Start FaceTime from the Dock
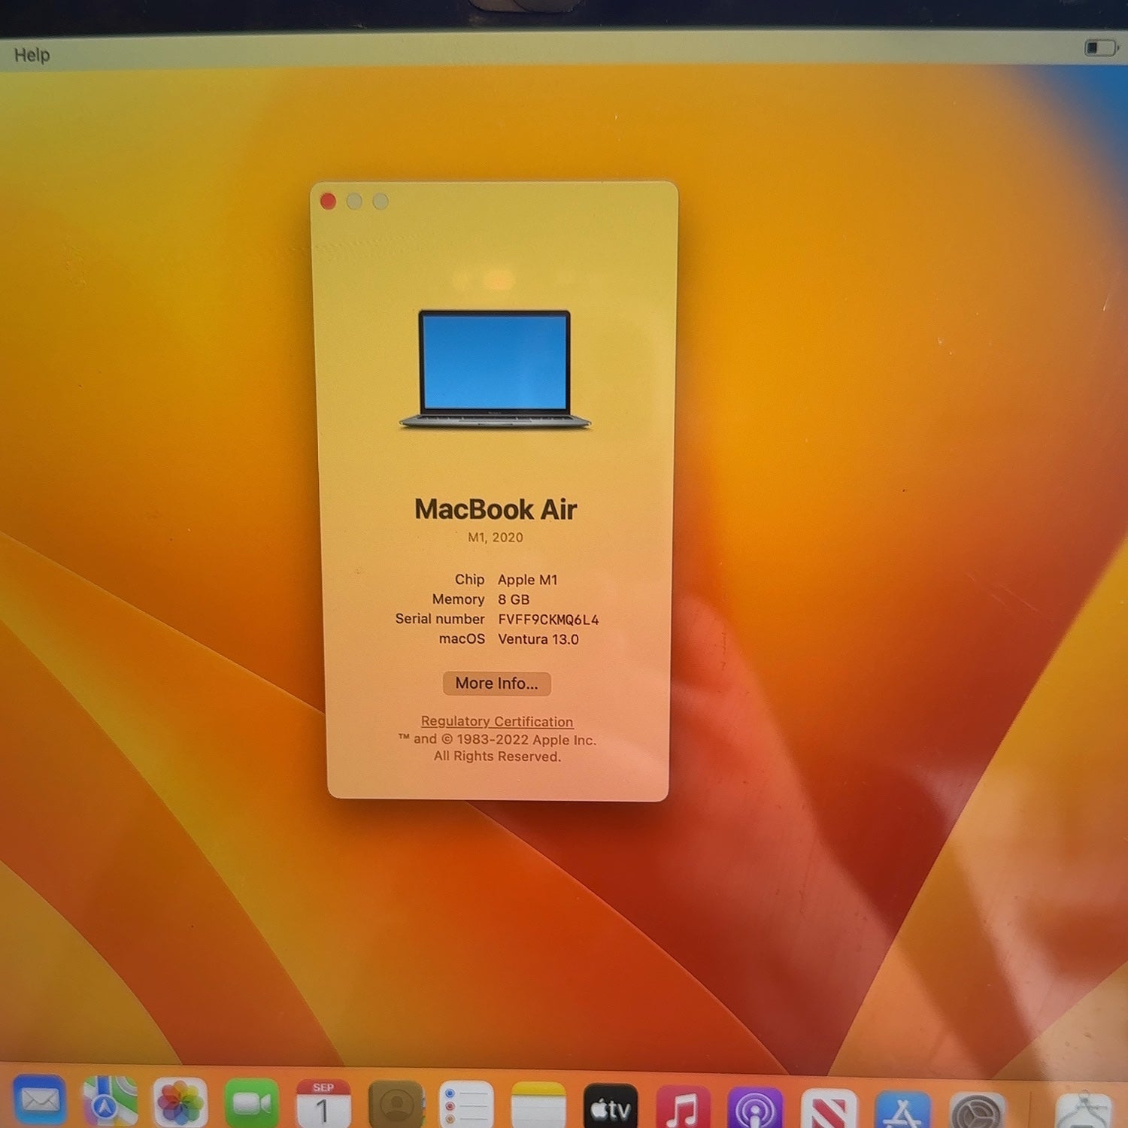 tap(252, 1103)
